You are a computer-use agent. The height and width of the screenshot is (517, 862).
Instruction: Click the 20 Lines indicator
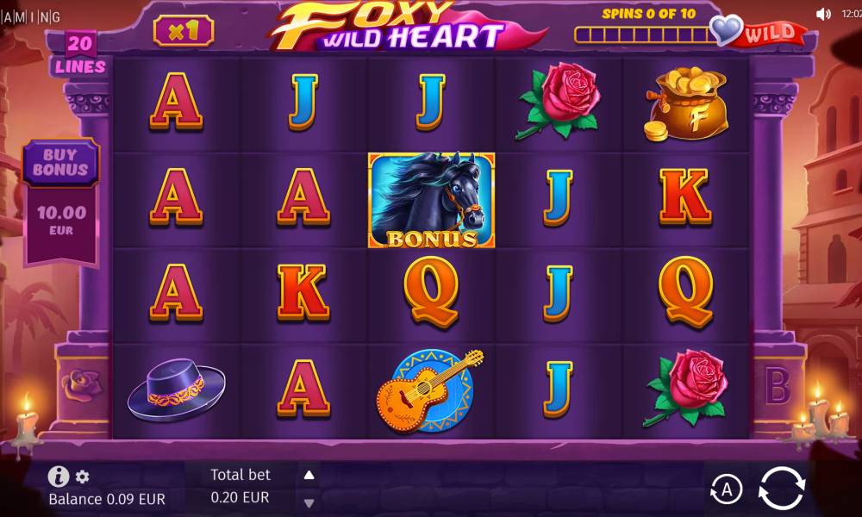coord(80,54)
